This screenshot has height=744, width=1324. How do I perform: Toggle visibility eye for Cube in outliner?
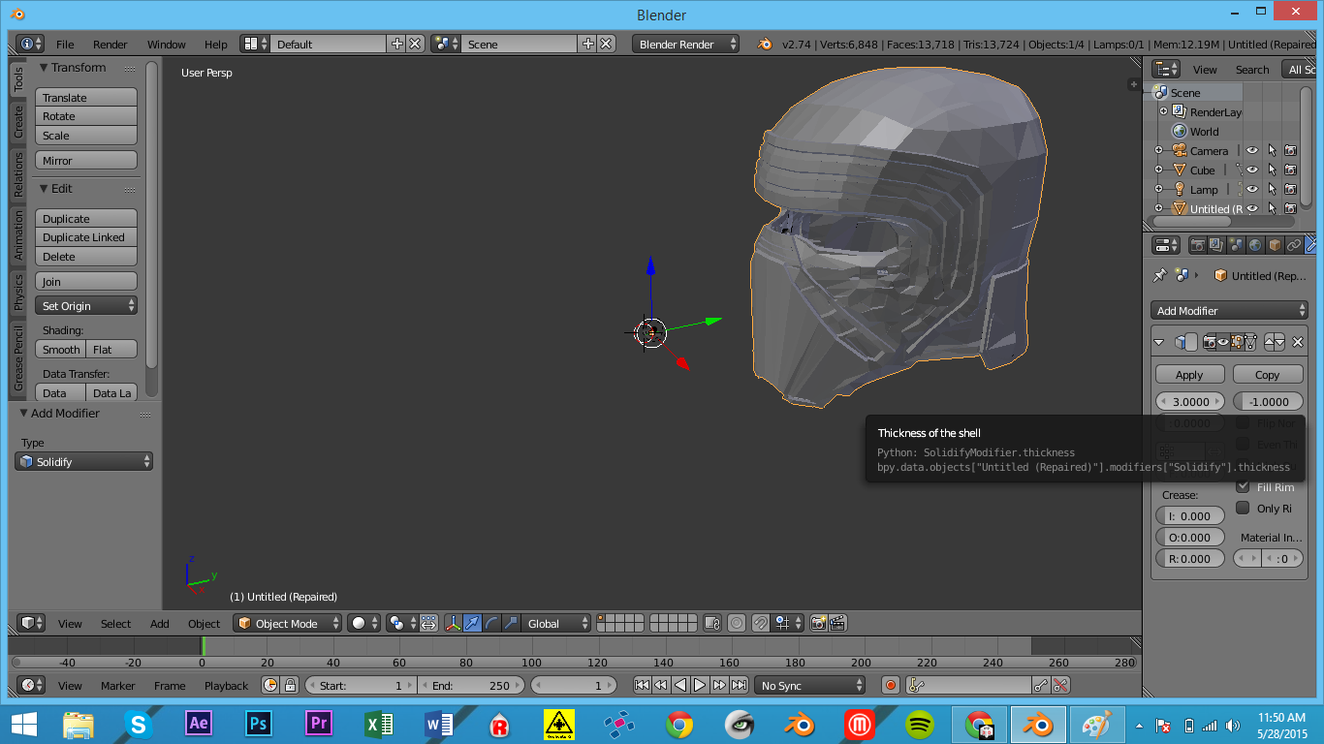click(1252, 170)
